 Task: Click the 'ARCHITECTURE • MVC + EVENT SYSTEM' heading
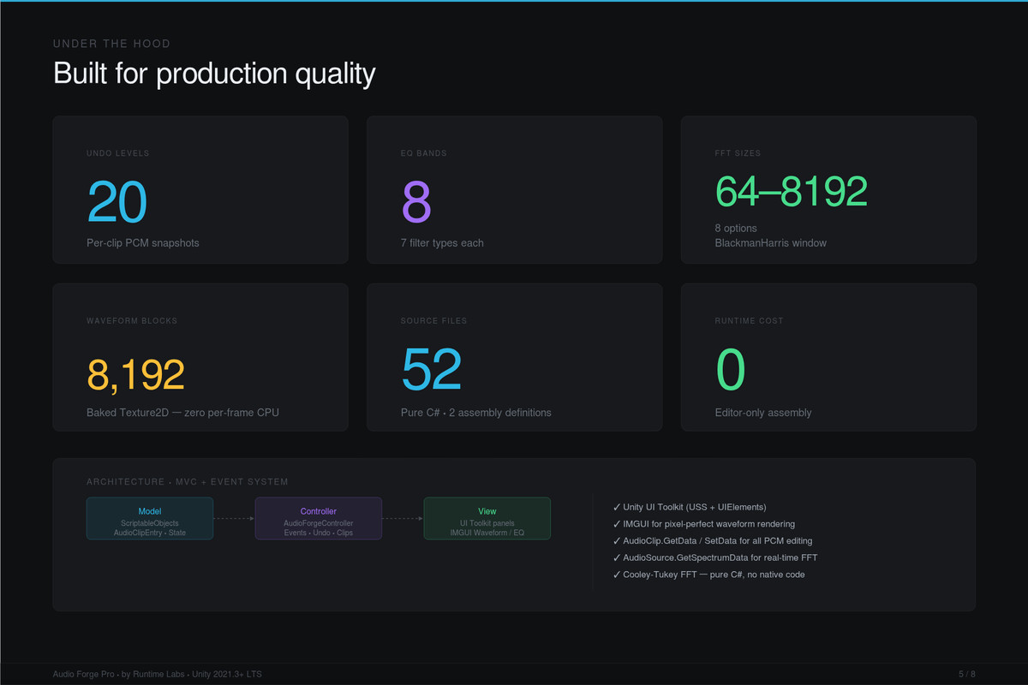coord(188,482)
